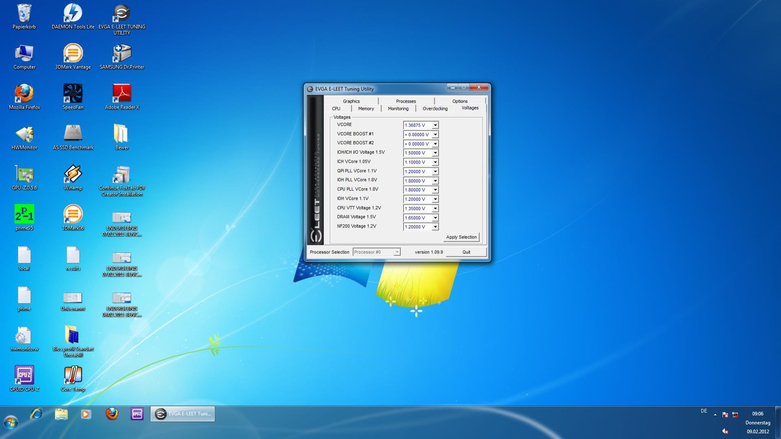Open EVGA E-LEET TUNING UTILITY desktop shortcut
Screen dimensions: 781x439
coord(122,19)
